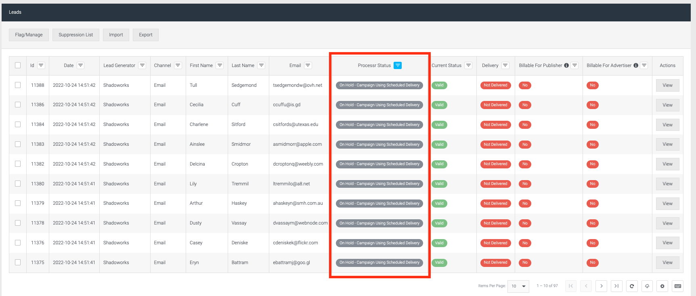Open the Suppression List

(x=76, y=35)
